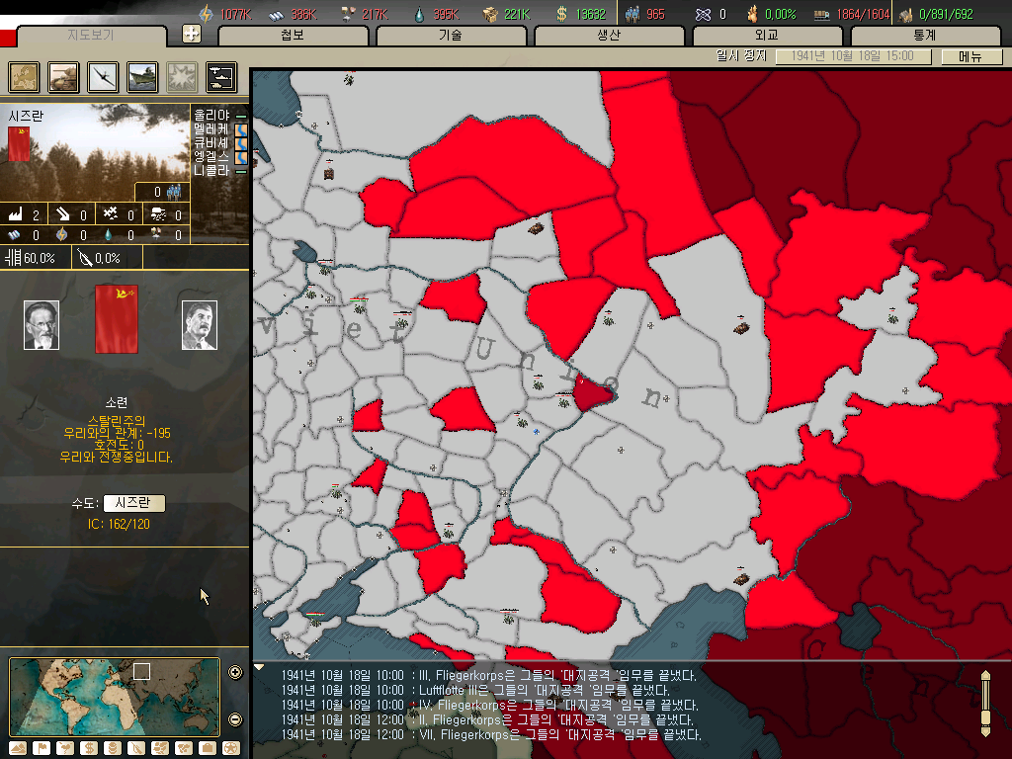
Task: Click the 소련 country name label
Action: [117, 403]
